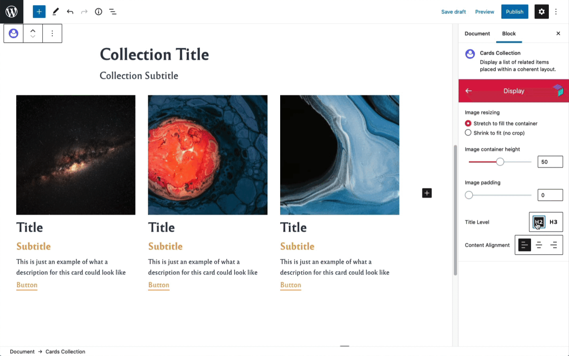Image resolution: width=569 pixels, height=356 pixels.
Task: Open the content info details icon
Action: [98, 11]
